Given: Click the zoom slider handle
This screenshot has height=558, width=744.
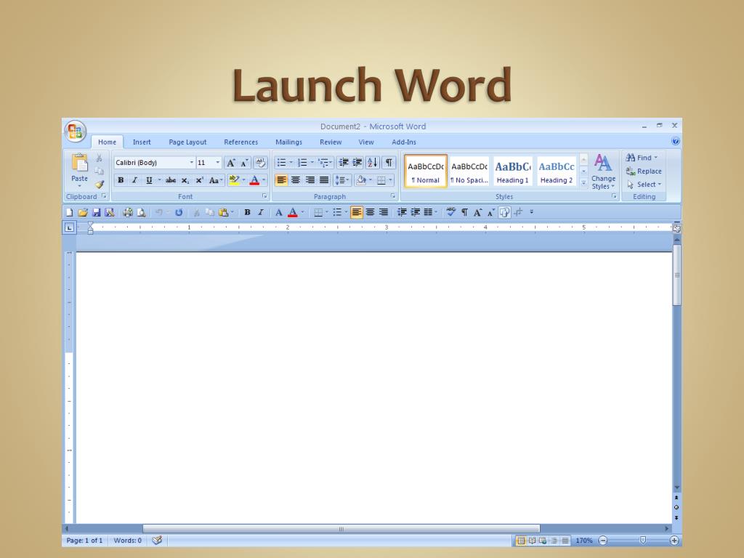Looking at the screenshot, I should 642,540.
